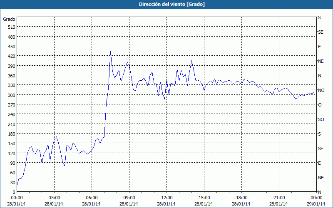This screenshot has width=333, height=208.
Task: Pick the 150 tick label
Action: pos(12,144)
